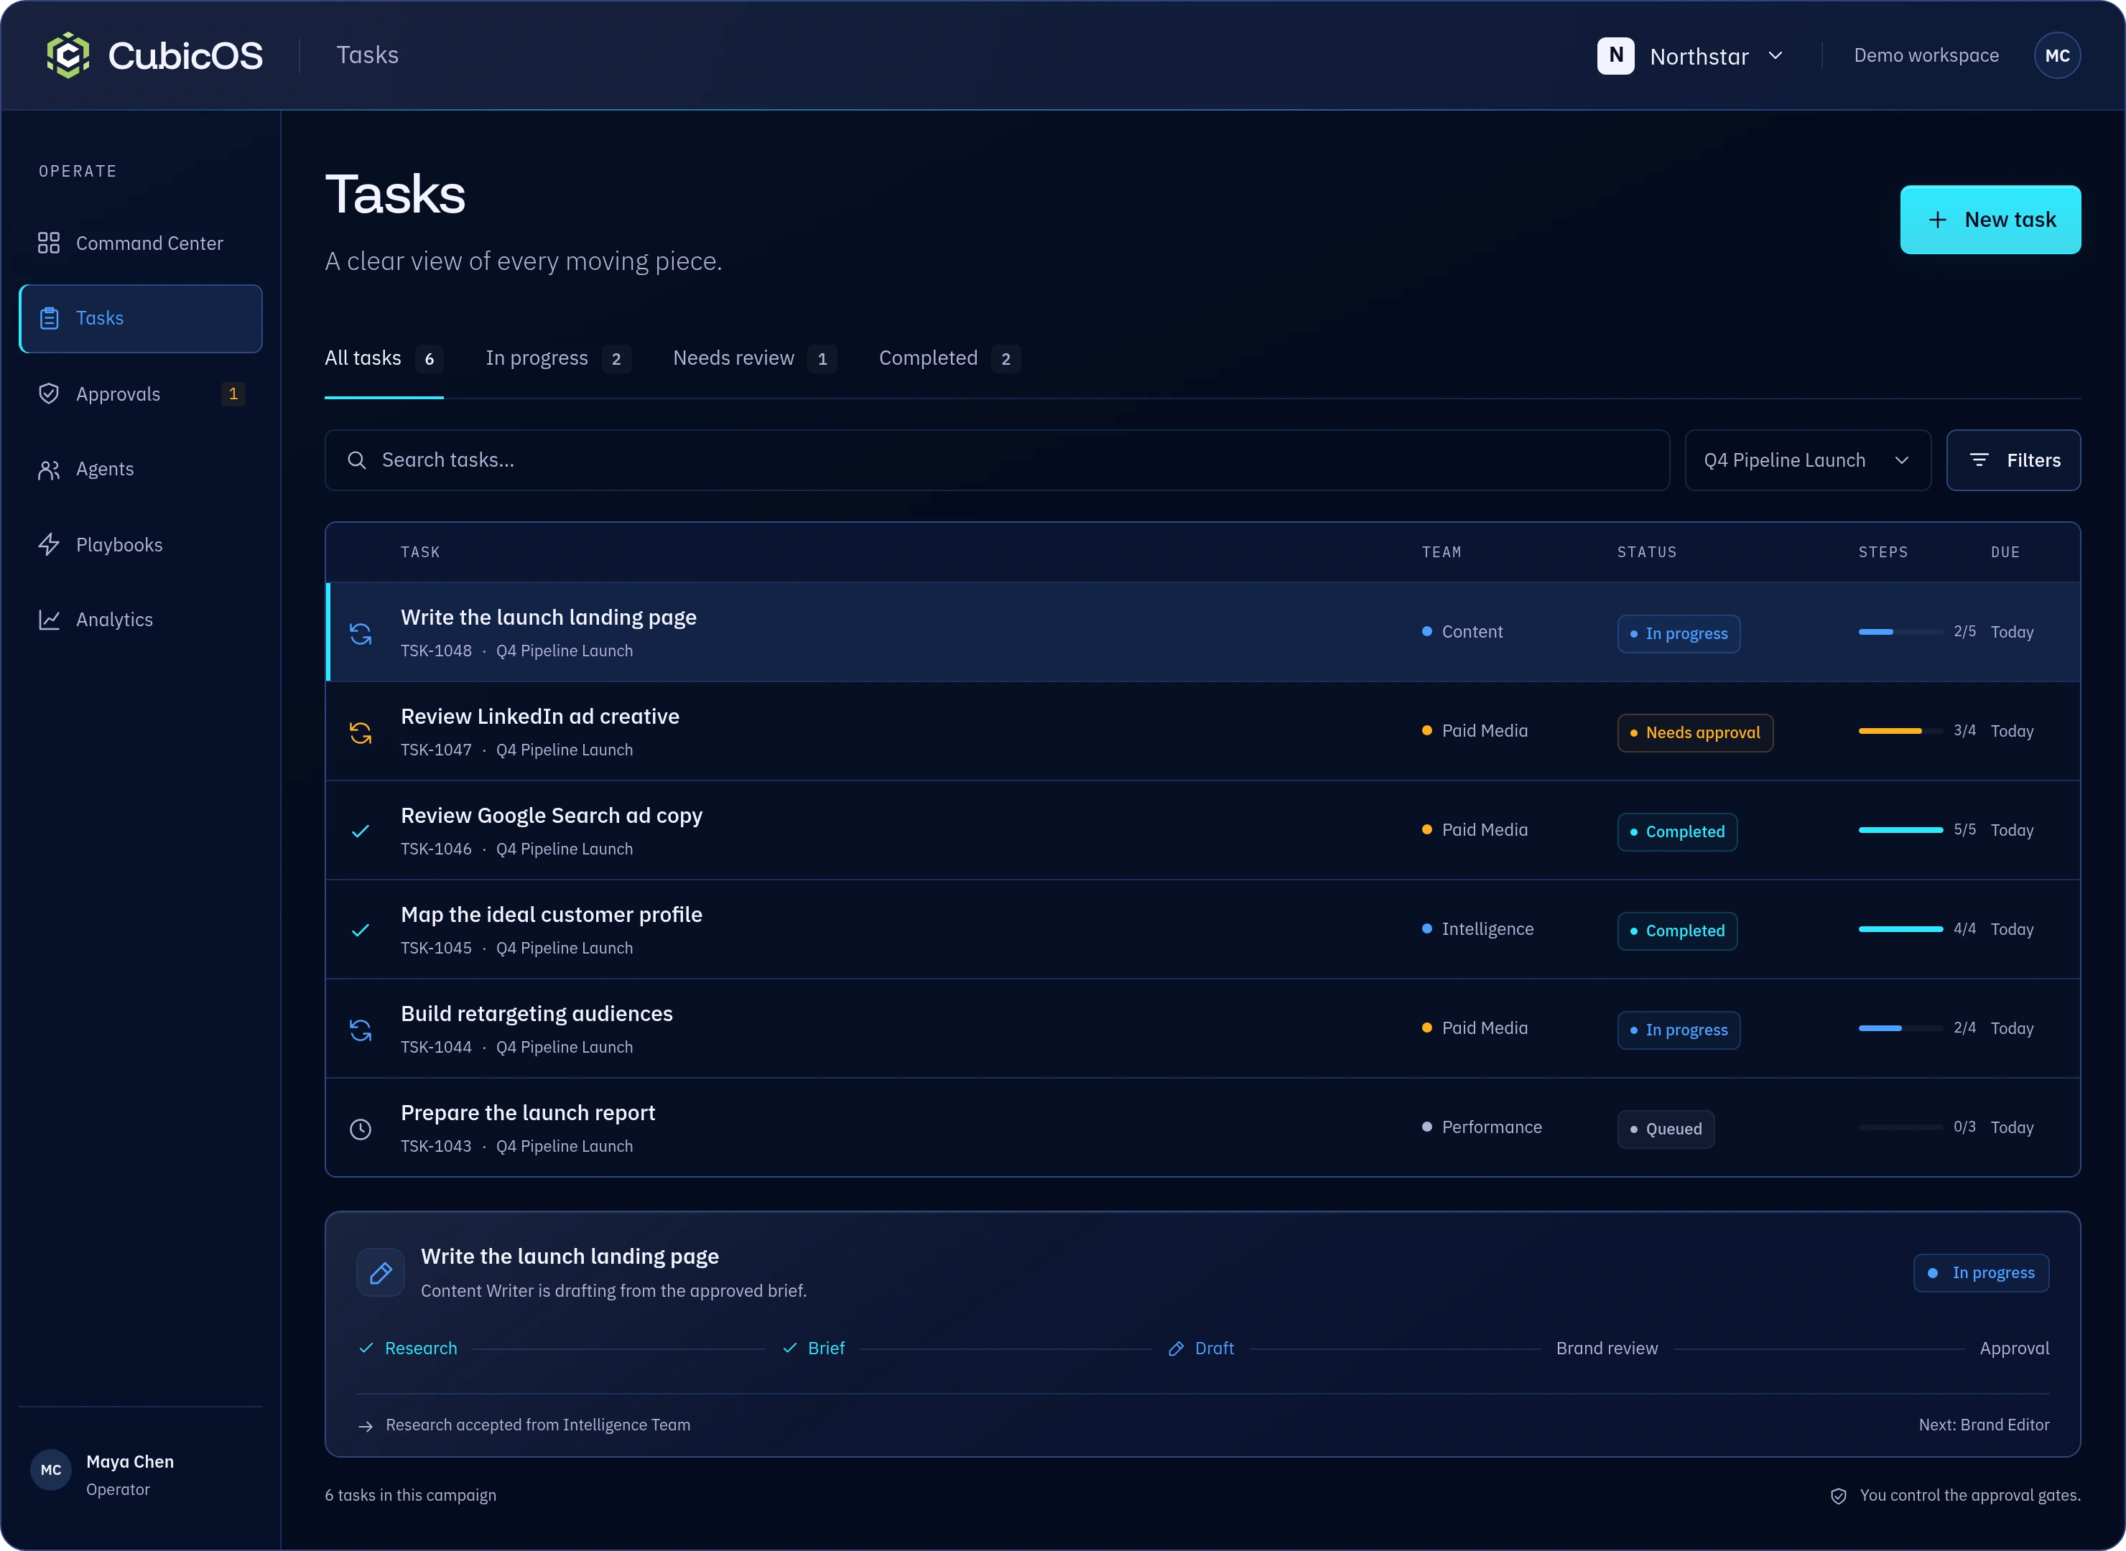This screenshot has height=1551, width=2126.
Task: Switch to the In progress tab
Action: click(x=558, y=358)
